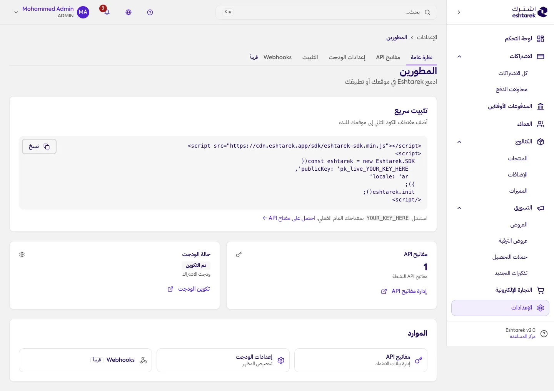The height and width of the screenshot is (391, 554).
Task: Click the help circle icon beside Eshtarek v2.0
Action: 544,334
